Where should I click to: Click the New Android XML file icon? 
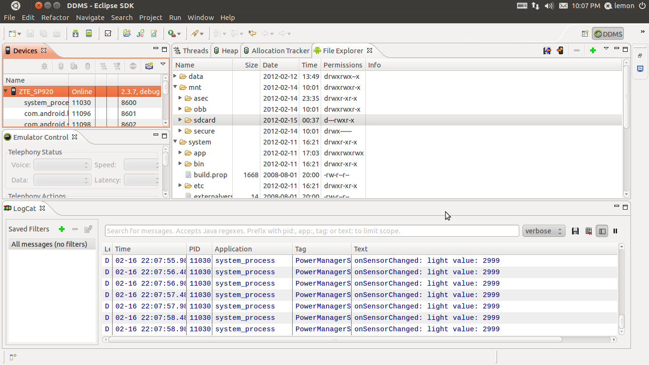(x=154, y=33)
